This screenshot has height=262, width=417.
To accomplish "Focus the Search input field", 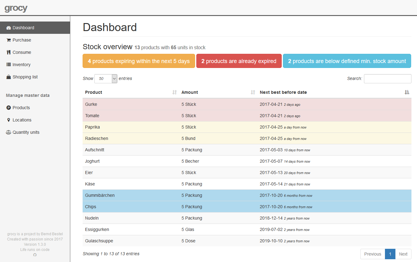I will tap(387, 79).
